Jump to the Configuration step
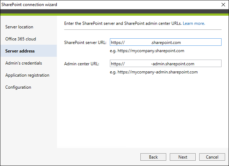 click(18, 87)
